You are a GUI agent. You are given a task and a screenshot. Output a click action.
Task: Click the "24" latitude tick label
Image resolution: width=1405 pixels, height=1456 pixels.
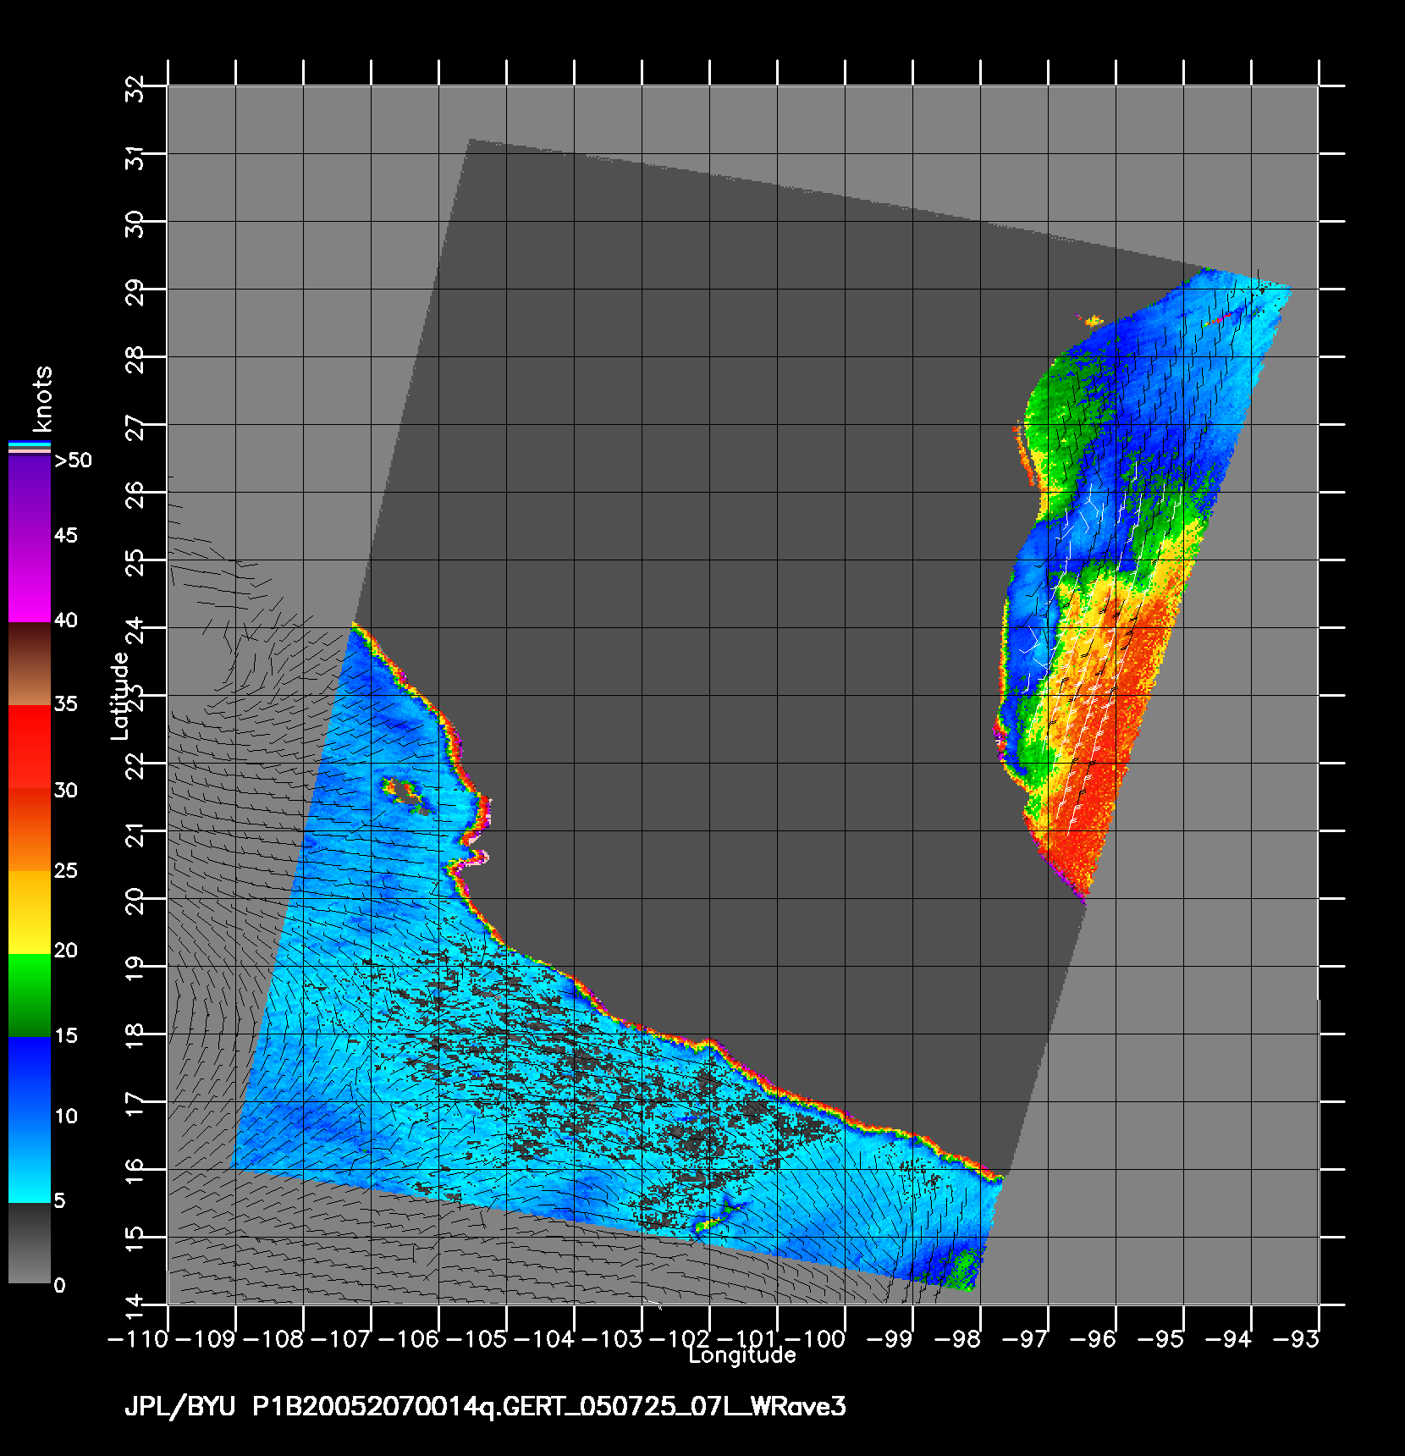(x=135, y=631)
